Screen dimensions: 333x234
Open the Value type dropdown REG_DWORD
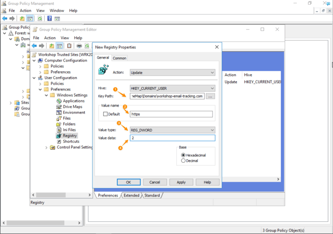click(172, 130)
